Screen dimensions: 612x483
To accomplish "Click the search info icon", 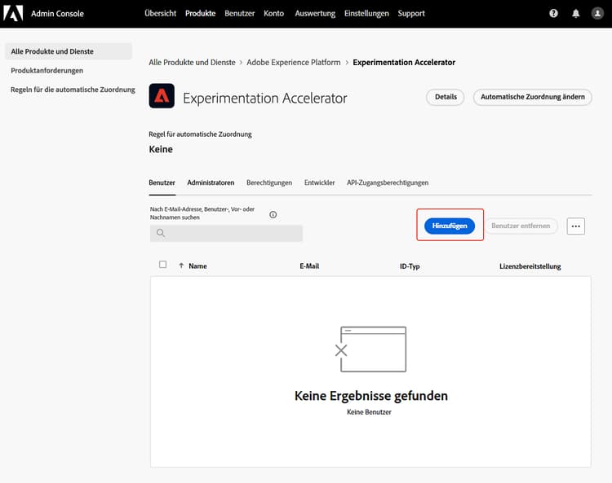I will pyautogui.click(x=273, y=215).
